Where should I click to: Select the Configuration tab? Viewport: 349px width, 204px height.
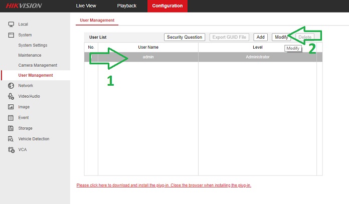pyautogui.click(x=167, y=6)
